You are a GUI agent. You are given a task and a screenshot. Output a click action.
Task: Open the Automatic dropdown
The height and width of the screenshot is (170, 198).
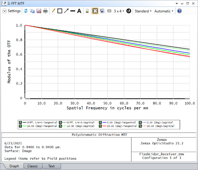164,11
